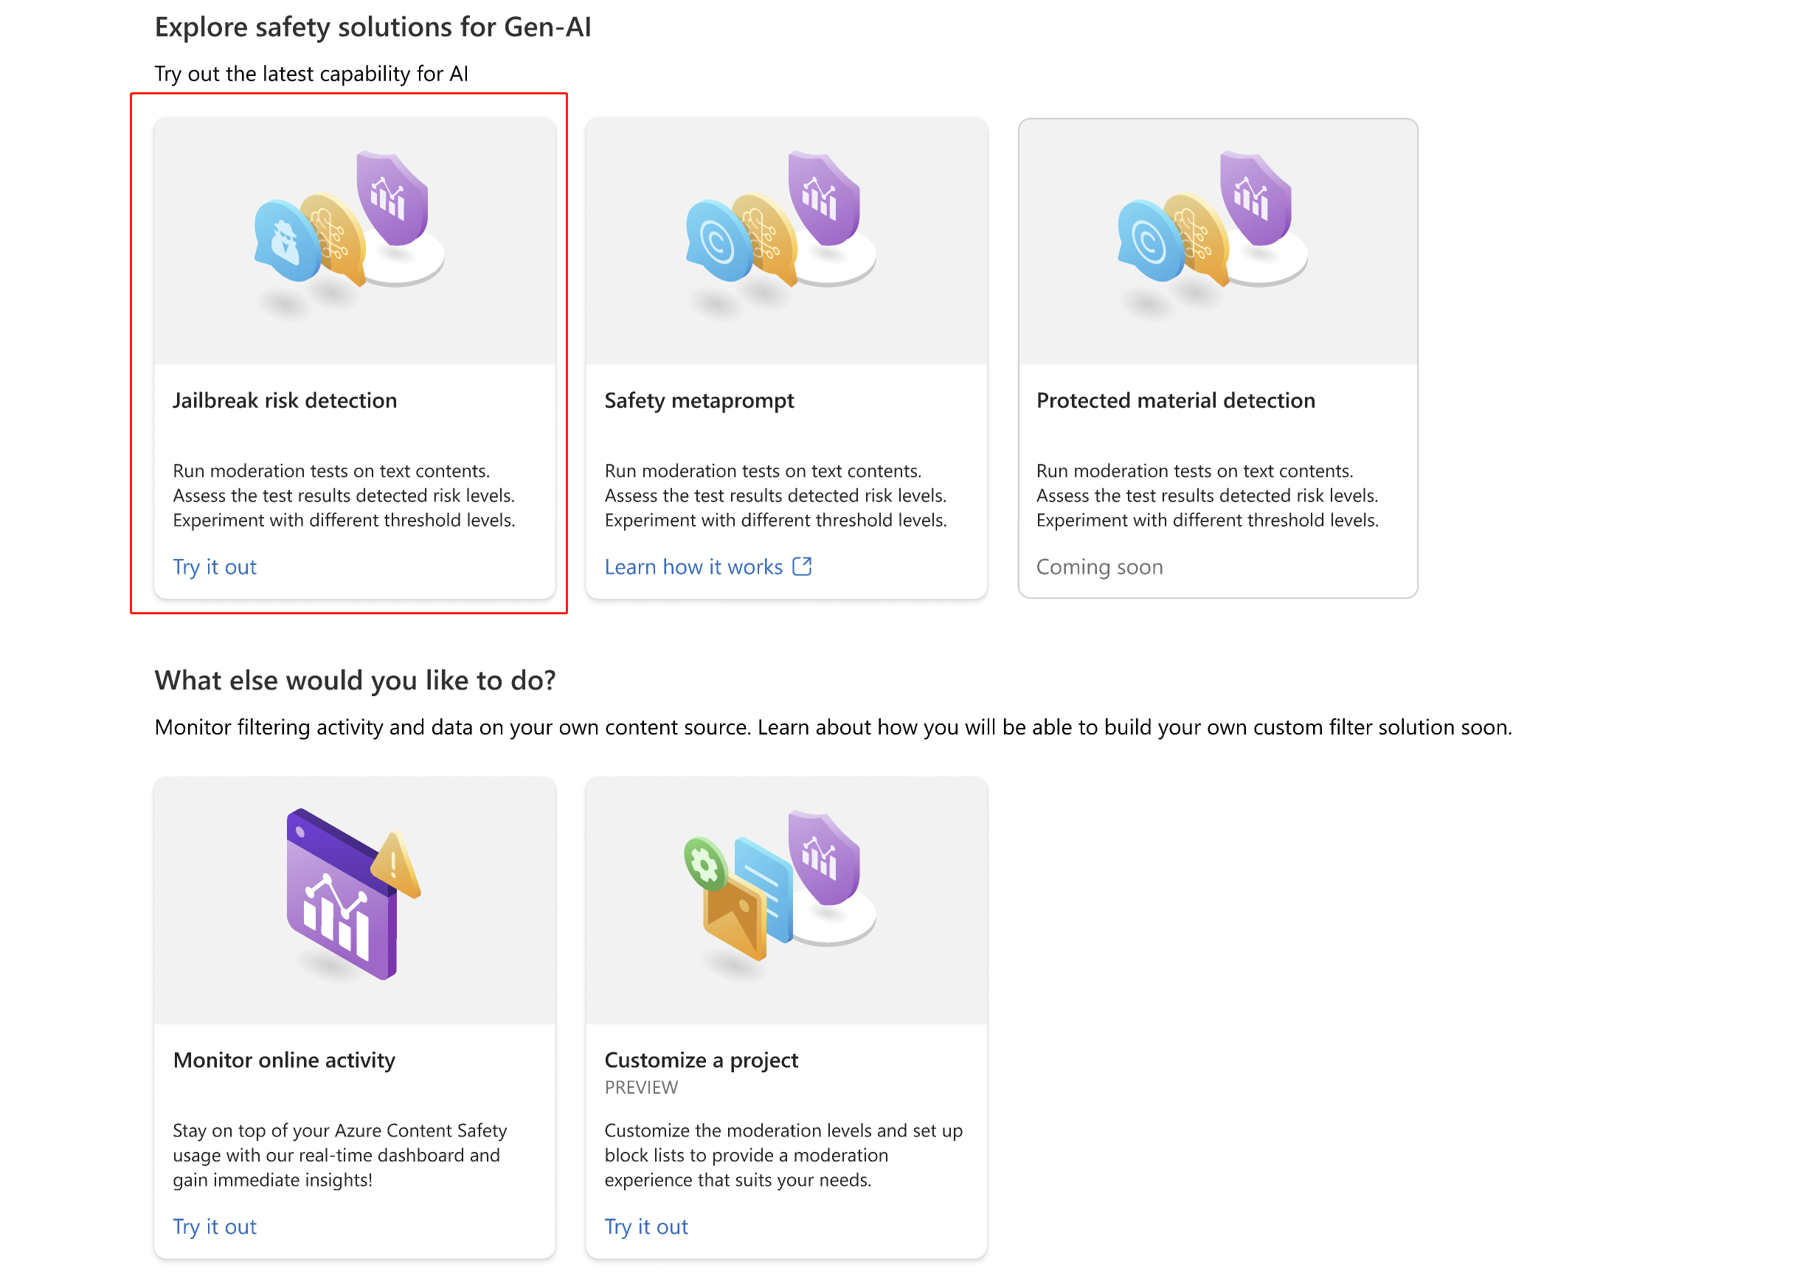Click Try it out on Jailbreak risk detection
The image size is (1797, 1281).
215,566
